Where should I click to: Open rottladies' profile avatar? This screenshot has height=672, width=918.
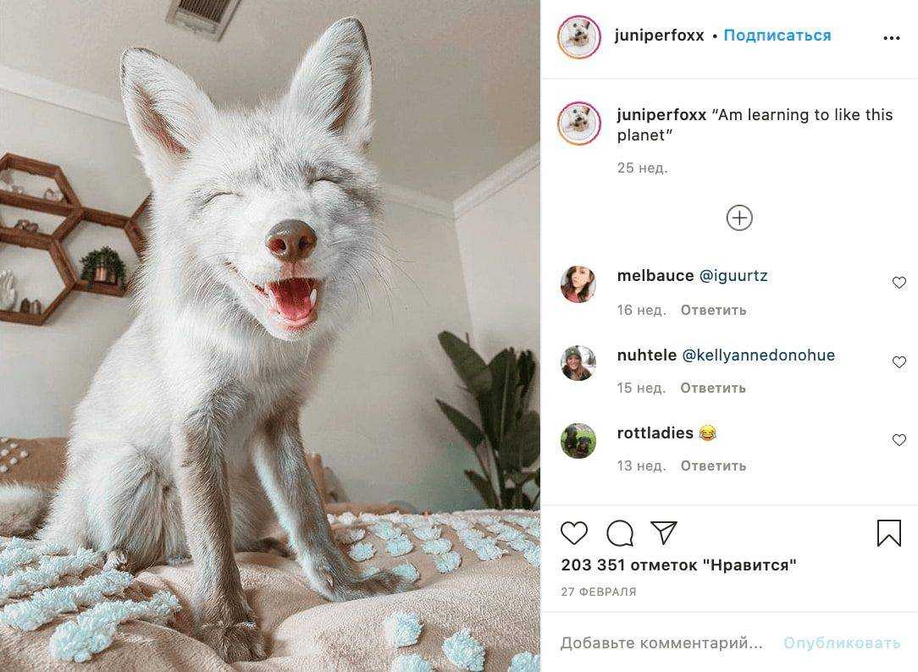pyautogui.click(x=578, y=440)
